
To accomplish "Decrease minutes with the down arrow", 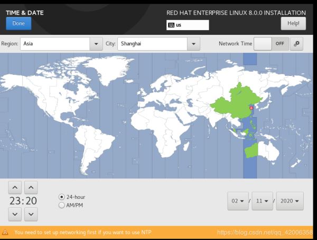I will [x=31, y=214].
